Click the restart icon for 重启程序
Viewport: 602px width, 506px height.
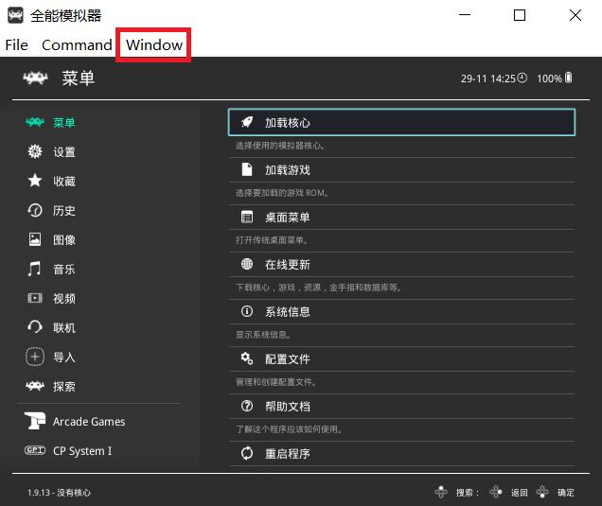tap(247, 453)
